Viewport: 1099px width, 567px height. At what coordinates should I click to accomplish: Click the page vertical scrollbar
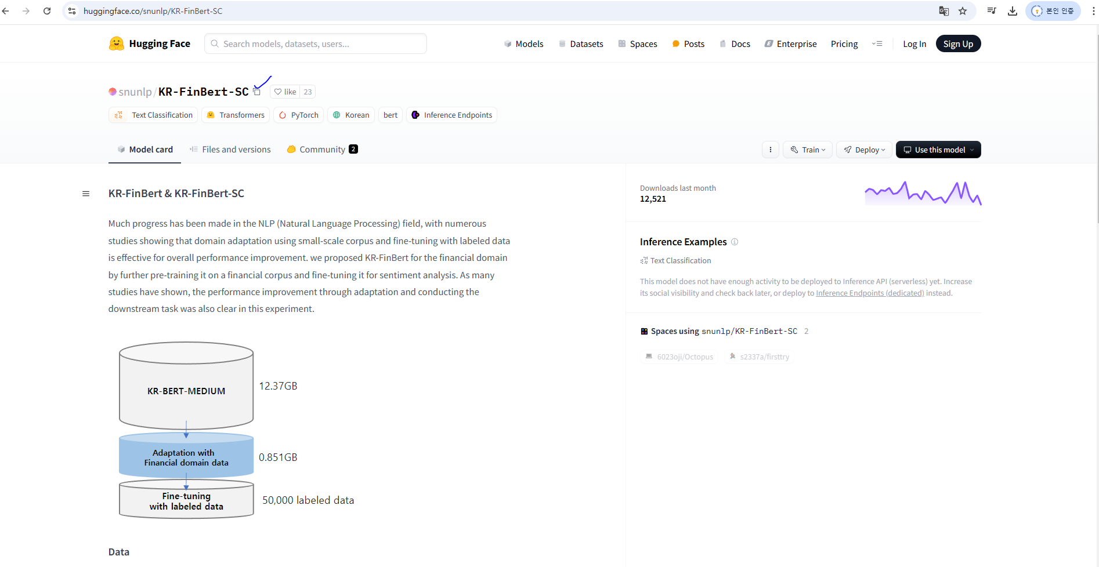(1097, 128)
